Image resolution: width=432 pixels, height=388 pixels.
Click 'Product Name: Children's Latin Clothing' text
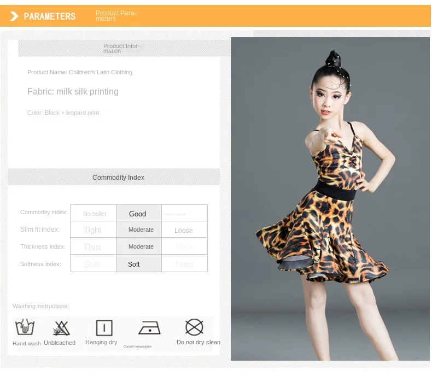(x=80, y=72)
